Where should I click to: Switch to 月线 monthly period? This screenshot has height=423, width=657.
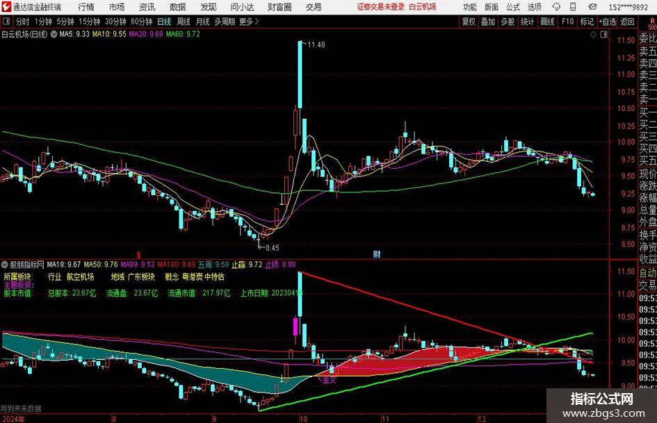pos(202,22)
